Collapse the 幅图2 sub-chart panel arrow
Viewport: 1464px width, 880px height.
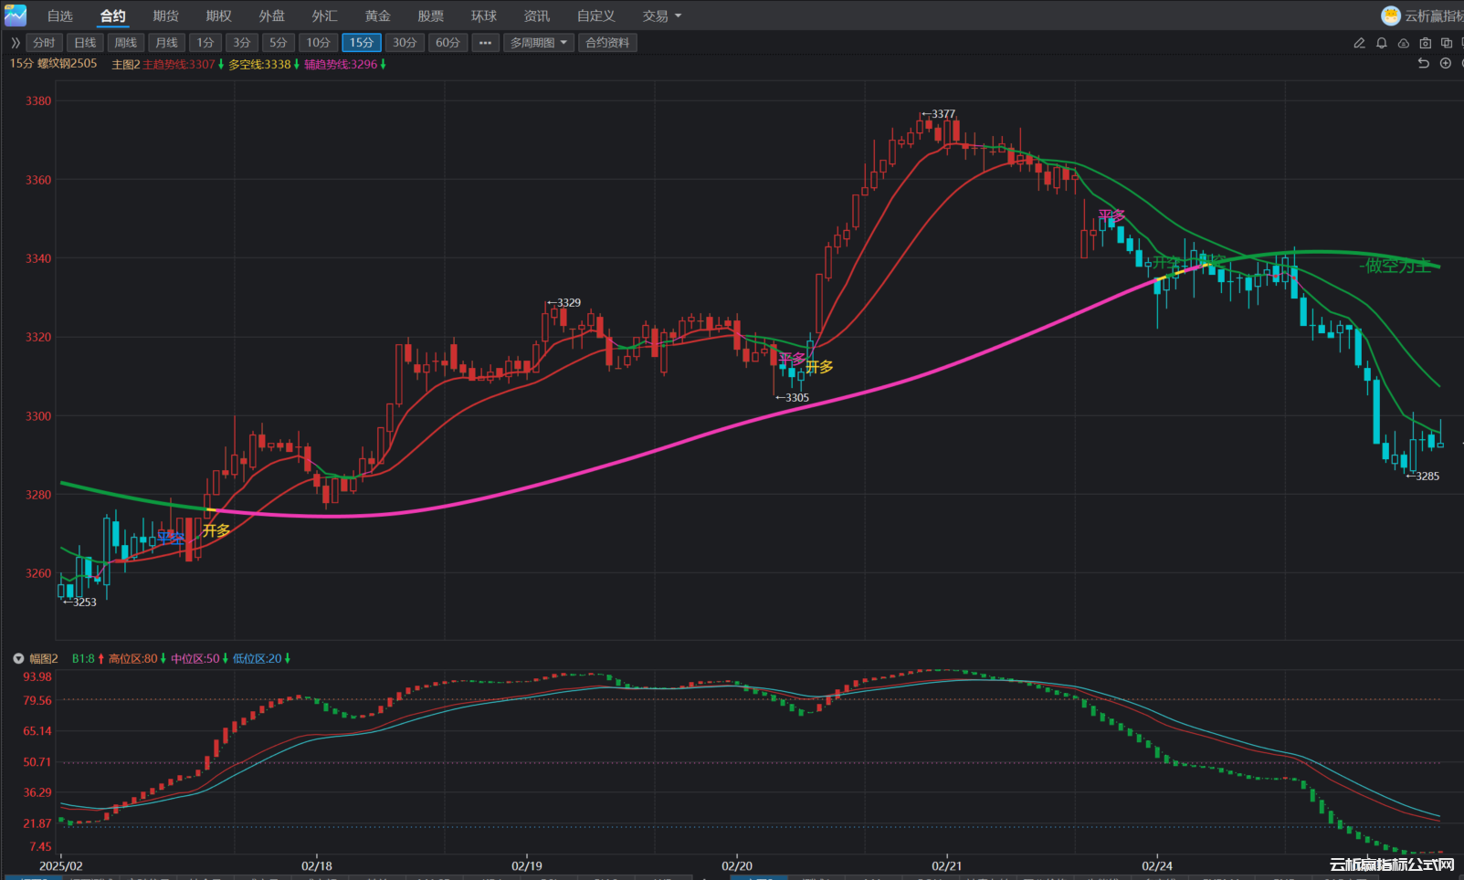[x=18, y=658]
